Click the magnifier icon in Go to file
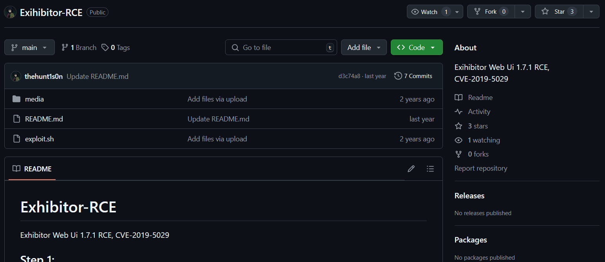This screenshot has width=605, height=262. (235, 48)
